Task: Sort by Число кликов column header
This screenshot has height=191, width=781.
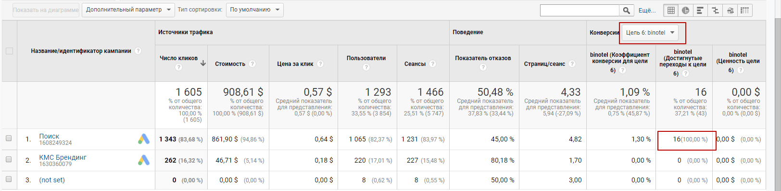Action: click(x=178, y=58)
